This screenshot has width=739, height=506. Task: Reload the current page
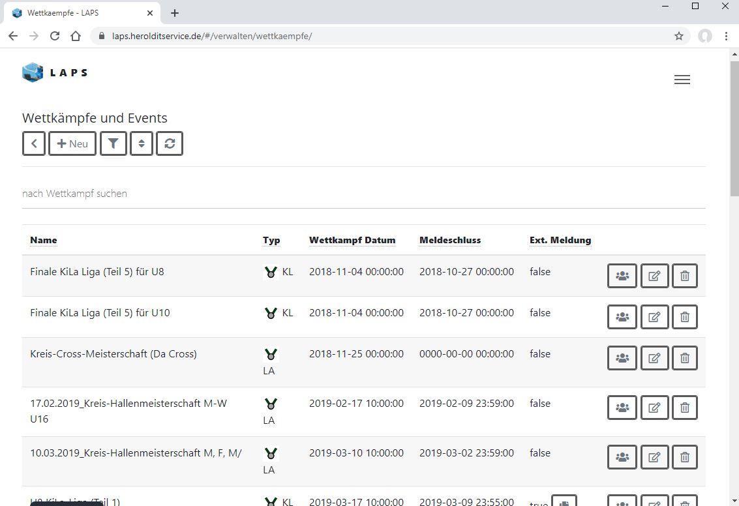tap(55, 36)
